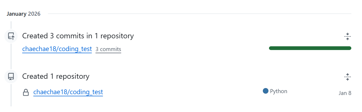This screenshot has width=362, height=112.
Task: Open chaechae18/coding_test link under commits heading
Action: (x=57, y=49)
